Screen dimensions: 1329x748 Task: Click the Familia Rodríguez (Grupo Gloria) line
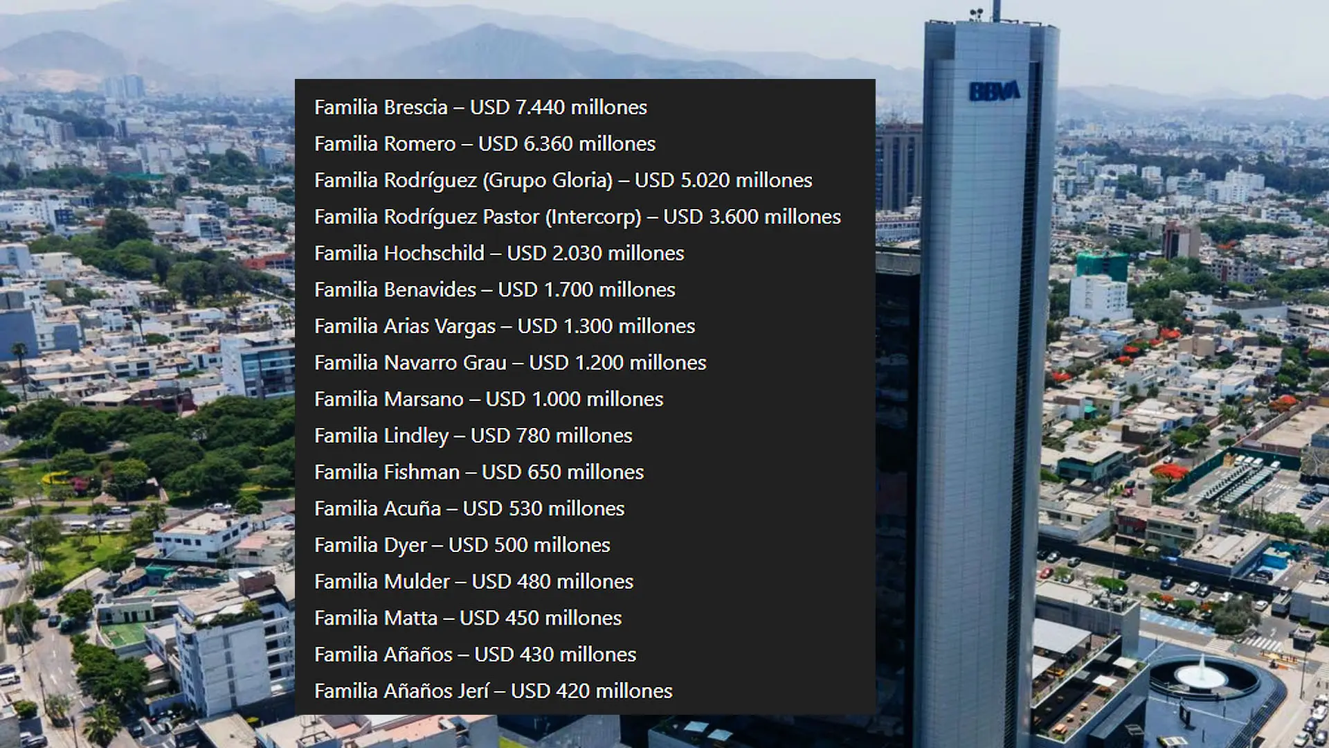[x=563, y=181]
